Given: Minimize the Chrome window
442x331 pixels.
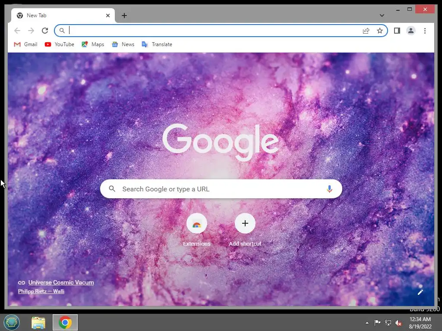Looking at the screenshot, I should tap(398, 9).
